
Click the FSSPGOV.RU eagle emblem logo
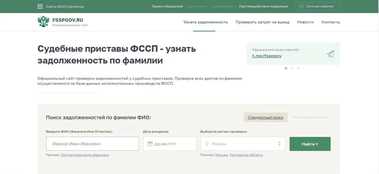click(44, 22)
